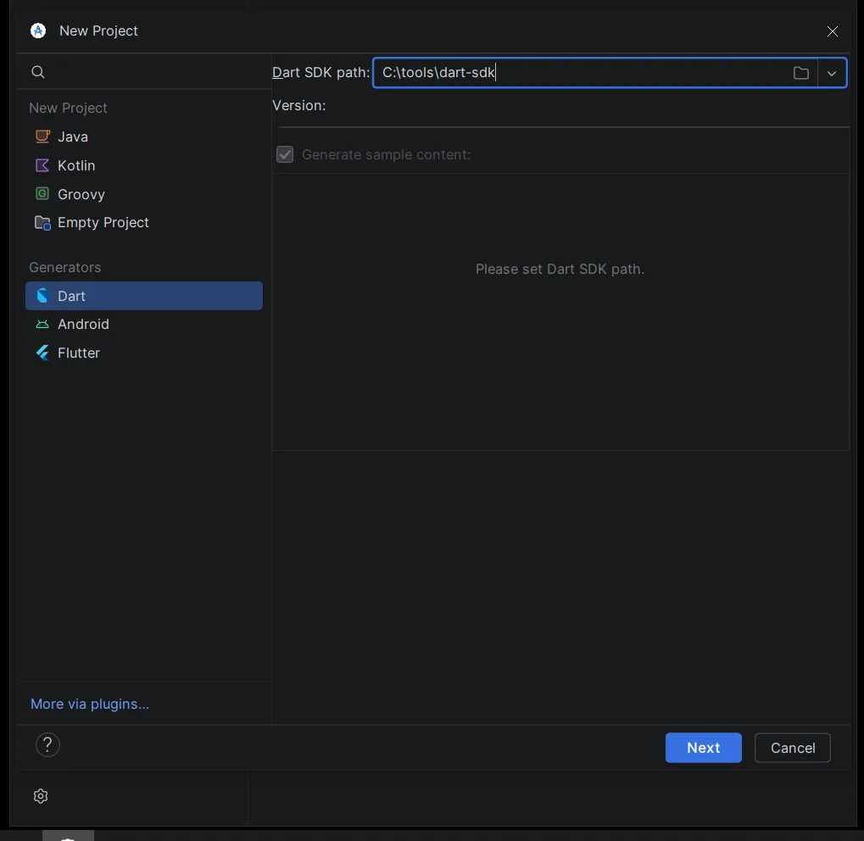The image size is (864, 841).
Task: Pick the Flutter generator
Action: point(144,353)
